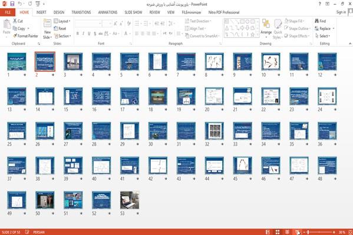Open the font size combo box
The height and width of the screenshot is (235, 353).
[107, 24]
